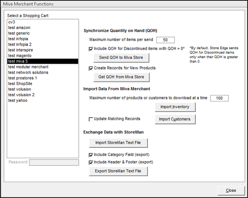
Task: Select cv3 in the shopping cart list
Action: [43, 22]
